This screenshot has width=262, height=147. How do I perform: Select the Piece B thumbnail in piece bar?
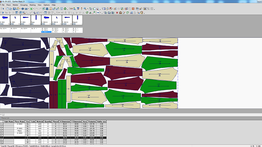point(76,19)
